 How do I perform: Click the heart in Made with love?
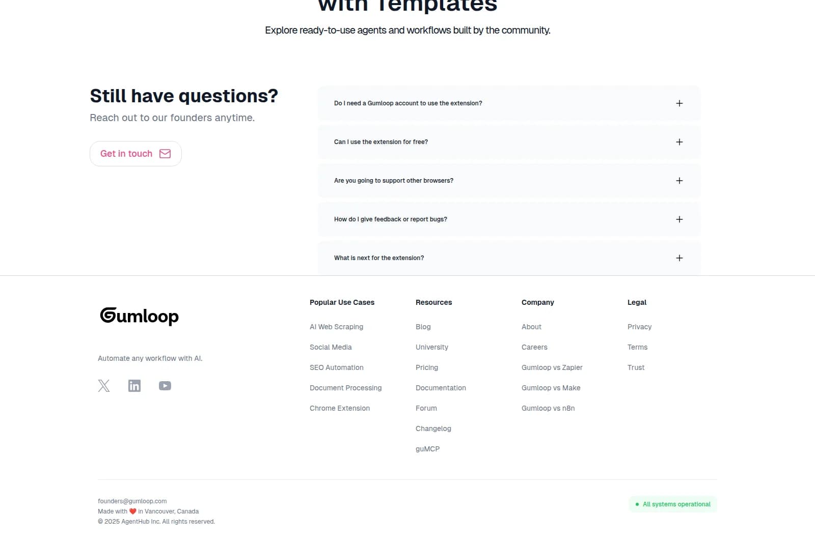pos(132,511)
